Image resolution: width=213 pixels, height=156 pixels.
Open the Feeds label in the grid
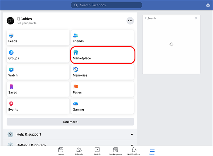coord(13,41)
